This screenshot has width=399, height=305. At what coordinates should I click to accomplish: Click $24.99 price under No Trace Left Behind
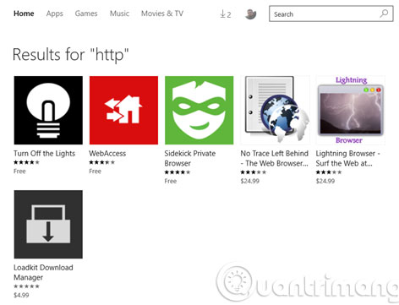pos(250,181)
